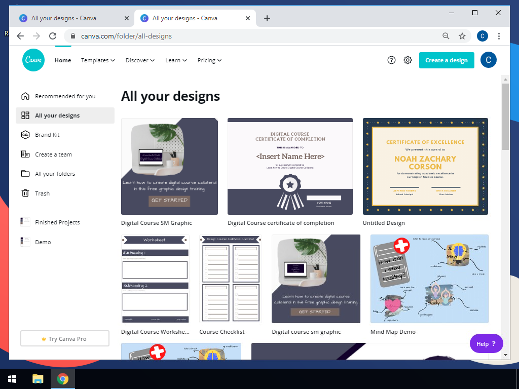This screenshot has width=519, height=389.
Task: Expand the Discover dropdown
Action: 140,60
